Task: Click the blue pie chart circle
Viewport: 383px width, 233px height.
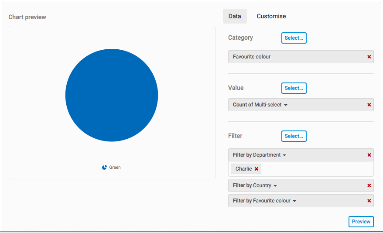Action: (112, 95)
